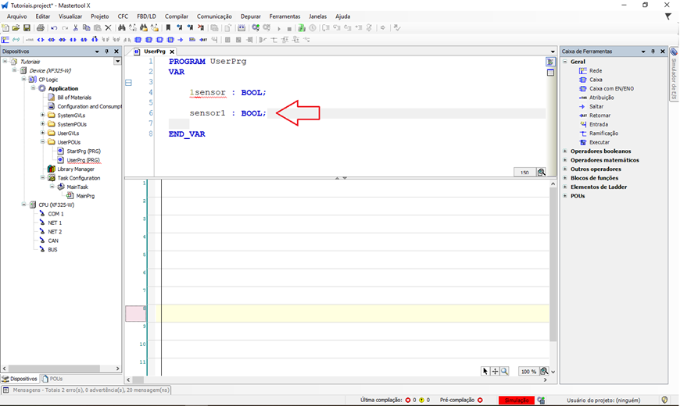This screenshot has height=406, width=691.
Task: Click the Undo arrow in the toolbar
Action: (53, 28)
